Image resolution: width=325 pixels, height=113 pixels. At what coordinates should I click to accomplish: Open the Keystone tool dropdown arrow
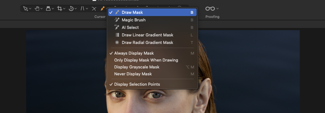[x=53, y=9]
